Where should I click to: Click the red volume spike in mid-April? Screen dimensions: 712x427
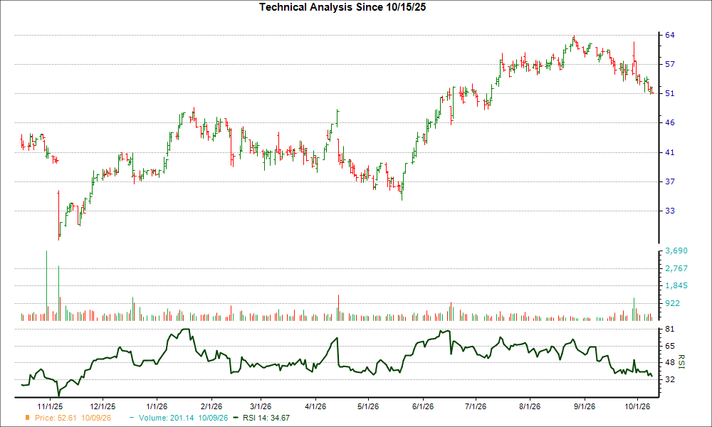click(x=338, y=307)
